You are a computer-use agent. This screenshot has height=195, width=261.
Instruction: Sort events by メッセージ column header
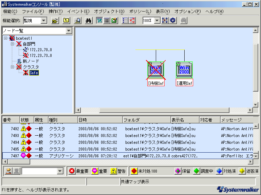click(237, 120)
